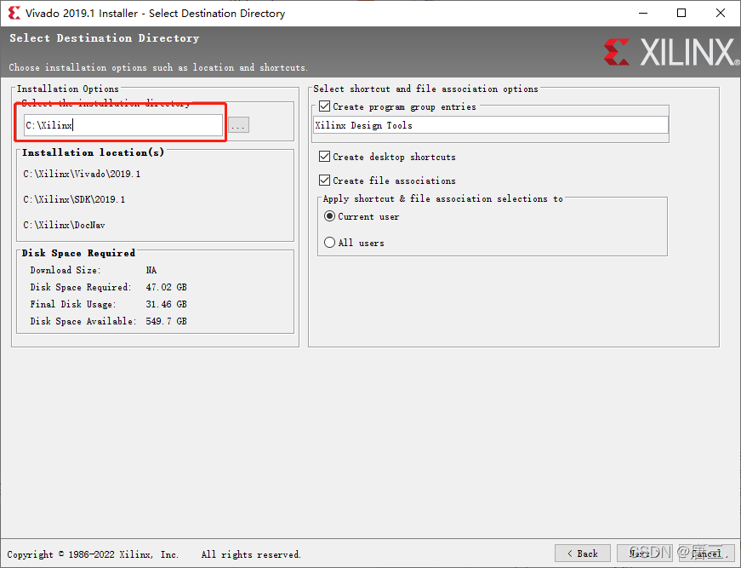This screenshot has height=568, width=741.
Task: Click the Xilinx Design Tools name field
Action: pyautogui.click(x=491, y=125)
